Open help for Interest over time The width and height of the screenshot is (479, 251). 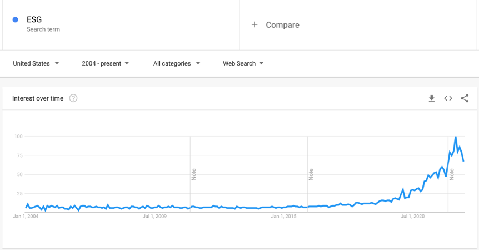pyautogui.click(x=73, y=98)
